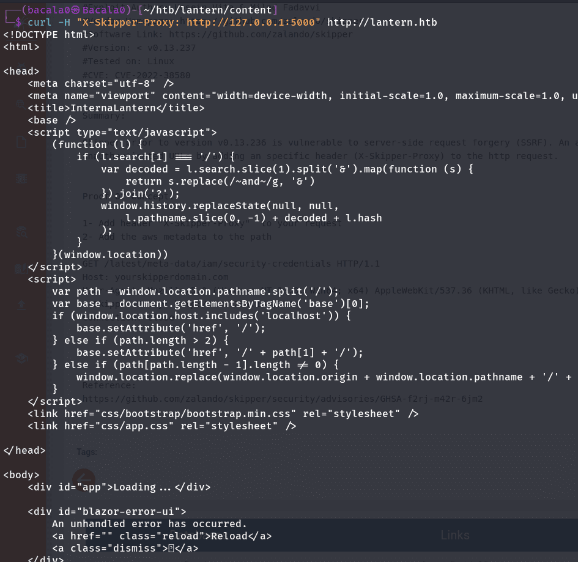Click the window.history.replaceState line
The height and width of the screenshot is (562, 578).
tap(220, 205)
